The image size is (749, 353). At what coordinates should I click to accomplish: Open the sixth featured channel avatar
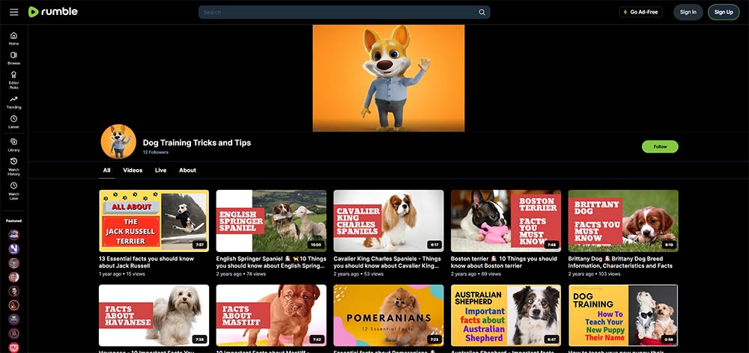(13, 305)
